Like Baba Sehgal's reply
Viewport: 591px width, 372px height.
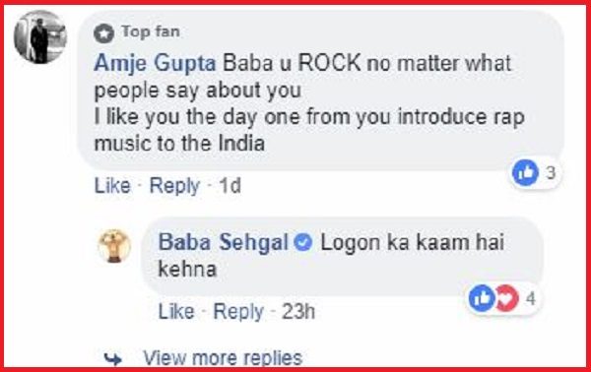[x=176, y=311]
